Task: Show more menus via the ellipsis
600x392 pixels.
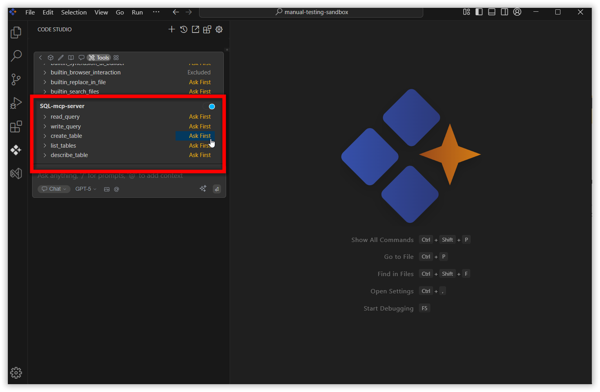Action: [x=156, y=12]
